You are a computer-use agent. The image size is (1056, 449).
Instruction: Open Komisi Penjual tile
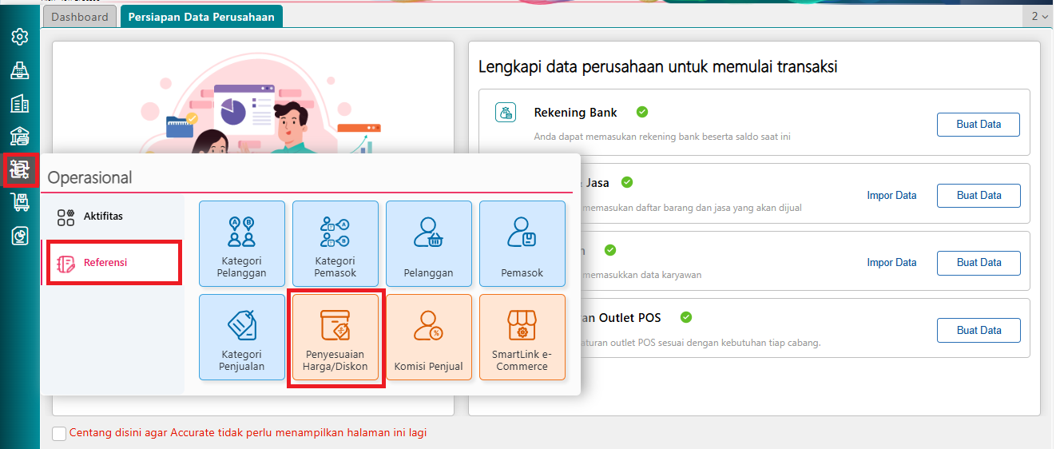[x=429, y=337]
